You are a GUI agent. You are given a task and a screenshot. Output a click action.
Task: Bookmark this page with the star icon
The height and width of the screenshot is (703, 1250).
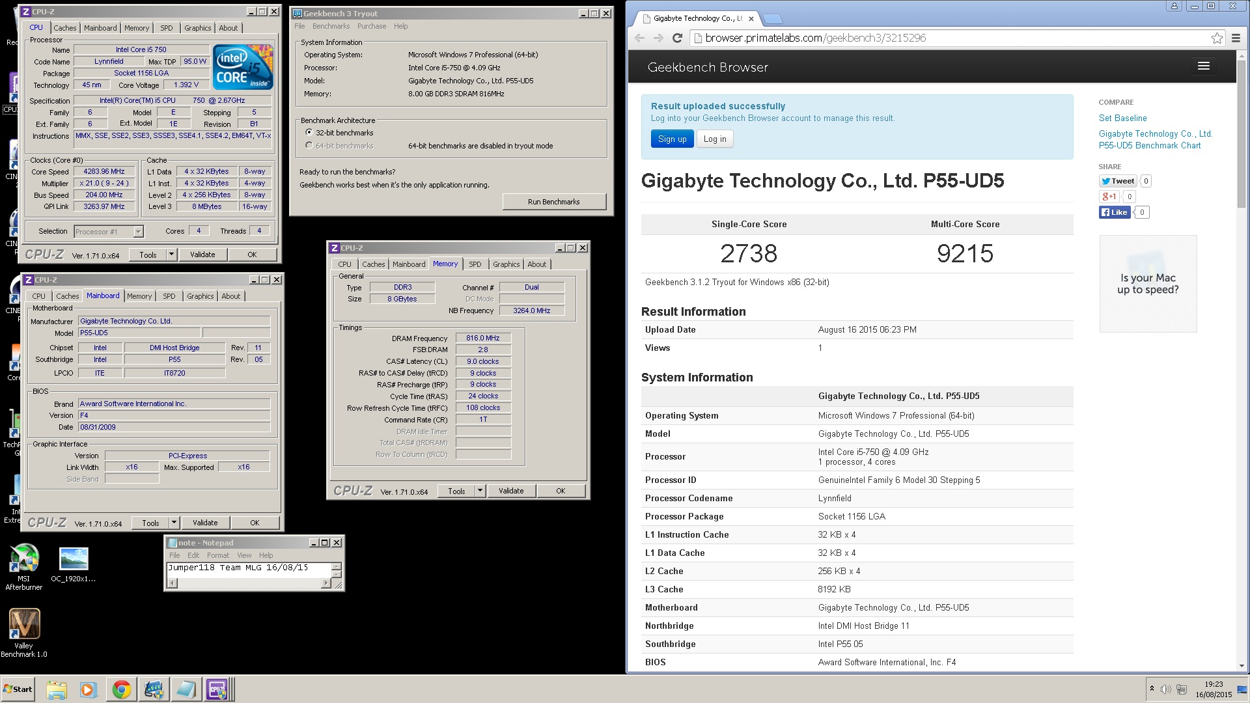(1217, 38)
